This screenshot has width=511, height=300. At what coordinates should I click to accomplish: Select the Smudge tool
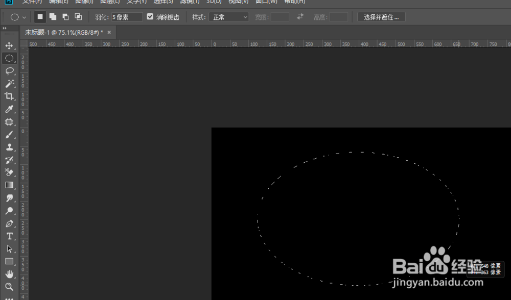click(9, 198)
